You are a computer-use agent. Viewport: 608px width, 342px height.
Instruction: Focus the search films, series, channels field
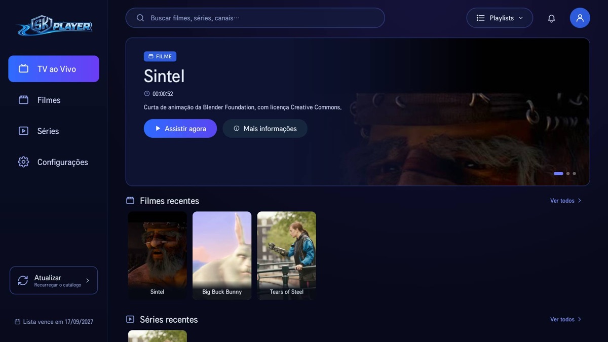[255, 18]
